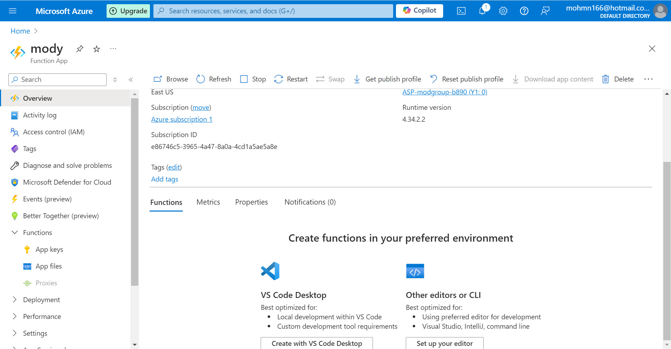Click Create with VS Code Desktop
671x349 pixels.
317,343
